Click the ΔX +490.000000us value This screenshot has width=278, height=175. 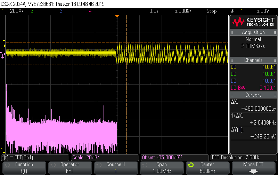pyautogui.click(x=258, y=109)
